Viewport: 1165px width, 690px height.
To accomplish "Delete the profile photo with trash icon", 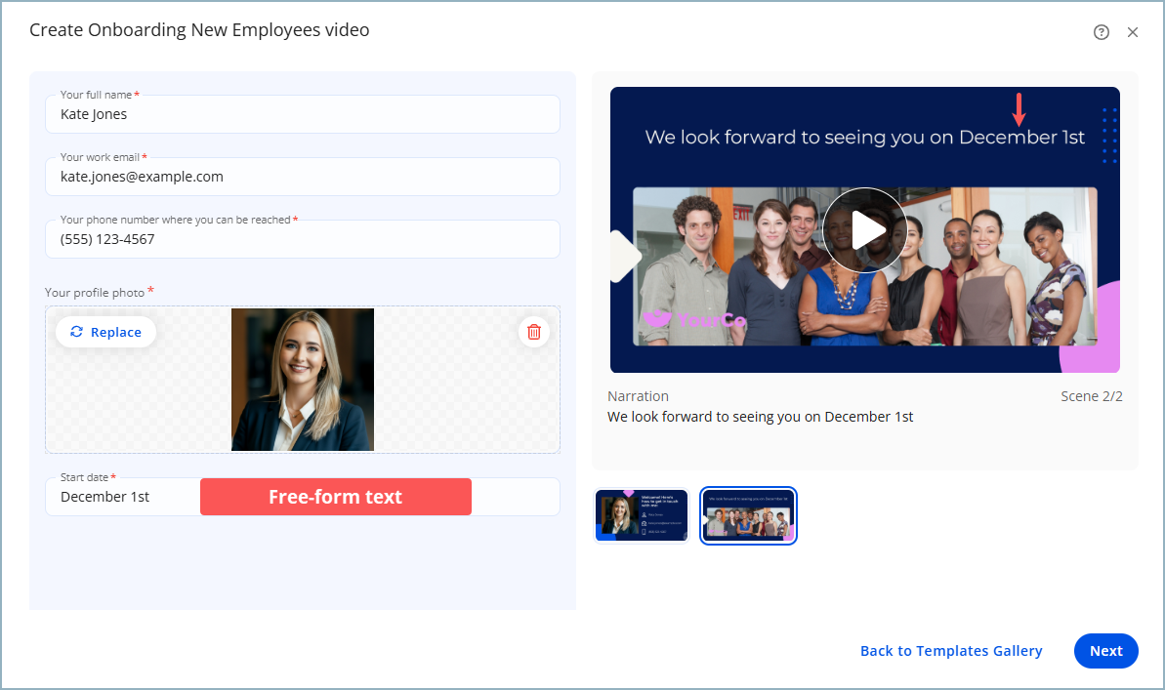I will coord(534,332).
